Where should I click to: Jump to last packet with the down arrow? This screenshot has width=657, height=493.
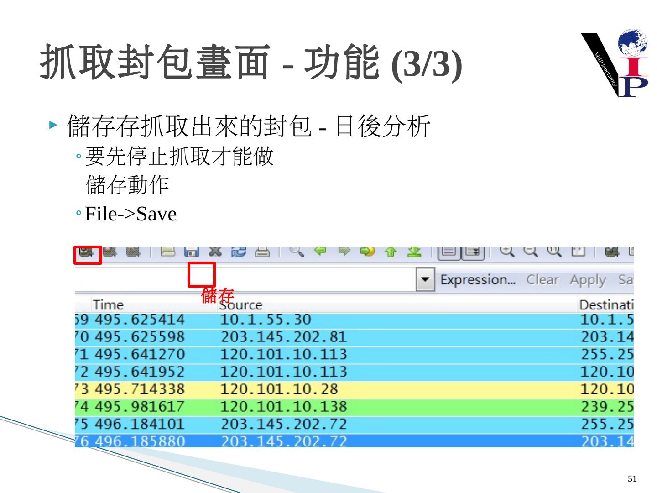tap(414, 251)
